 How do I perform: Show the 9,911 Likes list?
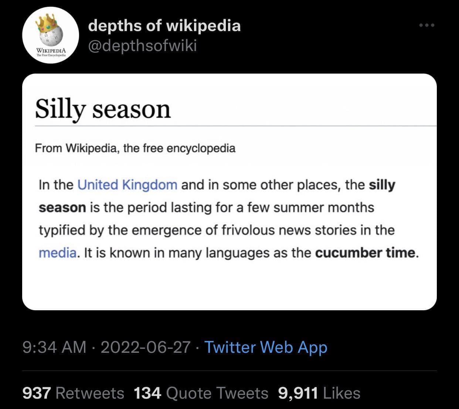pyautogui.click(x=319, y=393)
